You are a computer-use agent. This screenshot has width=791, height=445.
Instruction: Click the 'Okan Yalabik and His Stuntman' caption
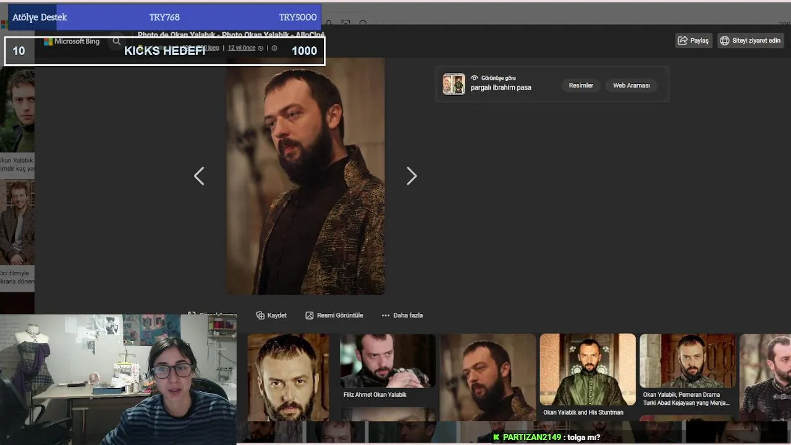coord(583,412)
